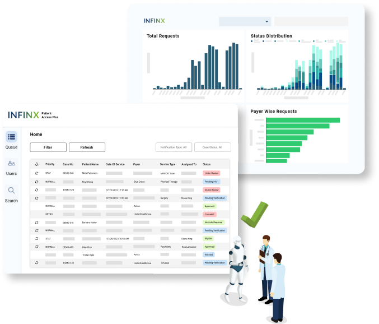Click the No Auth Required status badge
This screenshot has width=379, height=324.
(x=214, y=223)
